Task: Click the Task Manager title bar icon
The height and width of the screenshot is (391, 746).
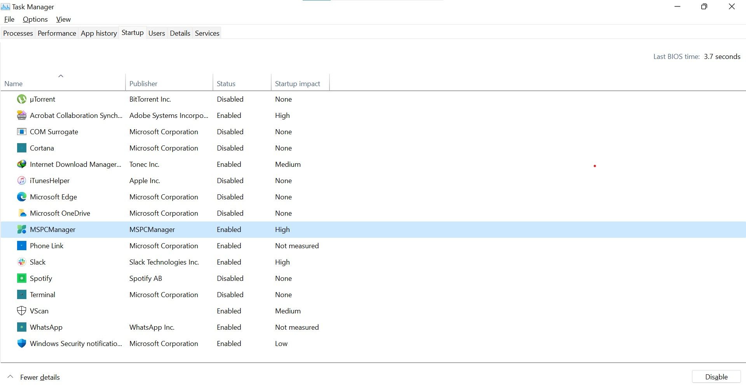Action: (5, 7)
